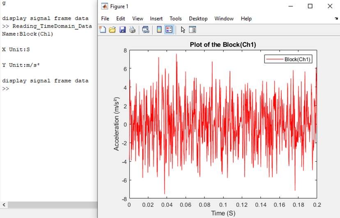The image size is (340, 218).
Task: Click the "Acceleration (m/s²)" y-axis label
Action: click(117, 124)
